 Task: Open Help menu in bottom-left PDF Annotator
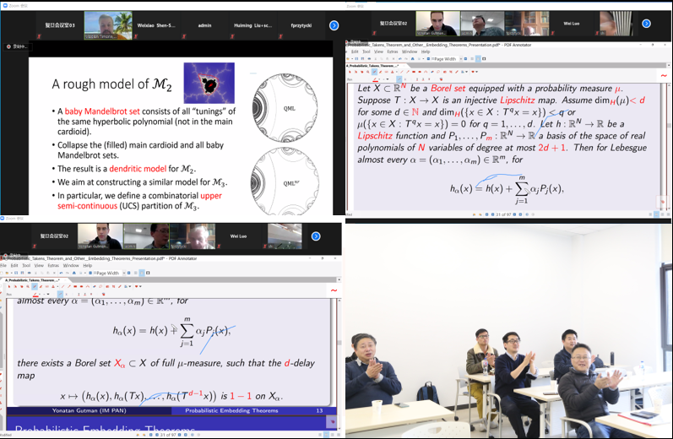[88, 266]
